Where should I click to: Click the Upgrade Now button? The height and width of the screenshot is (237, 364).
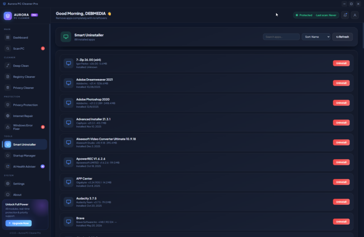pos(18,223)
